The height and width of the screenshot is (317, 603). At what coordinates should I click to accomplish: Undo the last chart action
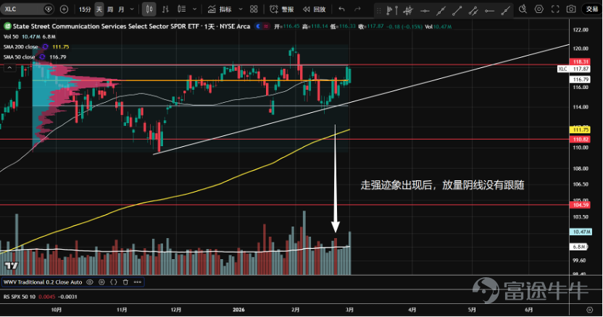(341, 9)
